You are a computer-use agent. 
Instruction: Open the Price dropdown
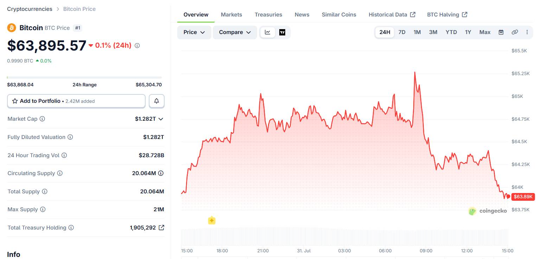[194, 32]
